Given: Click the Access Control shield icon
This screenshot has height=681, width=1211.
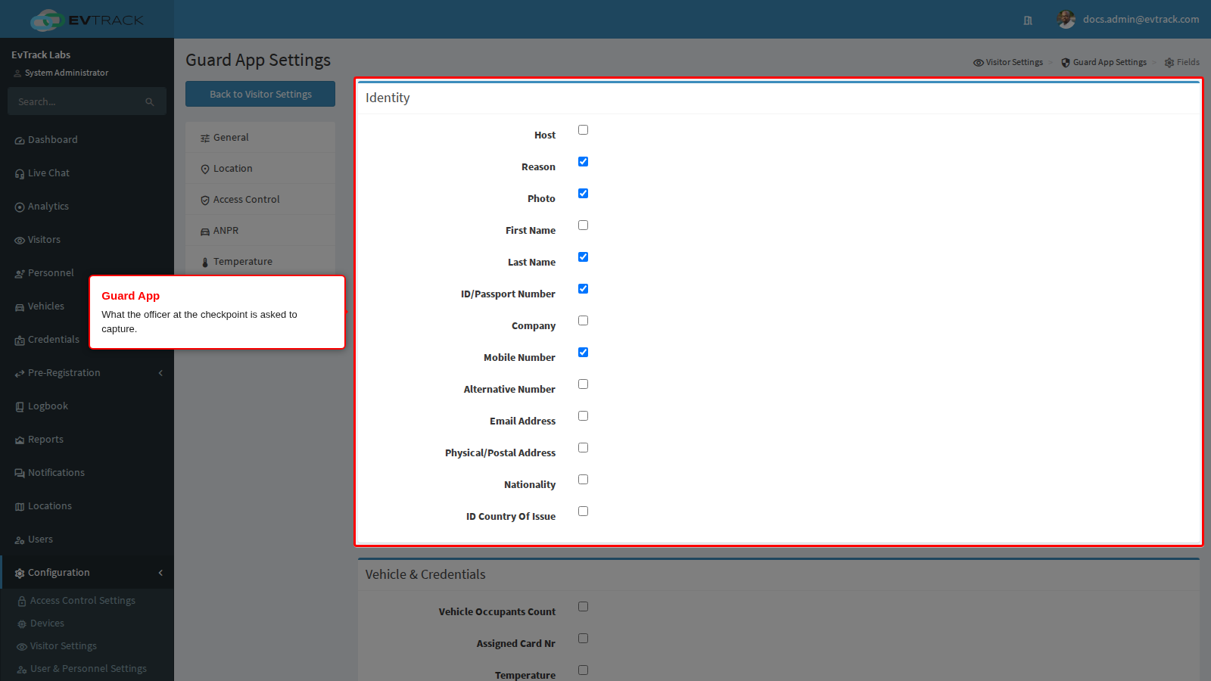Looking at the screenshot, I should [x=205, y=201].
